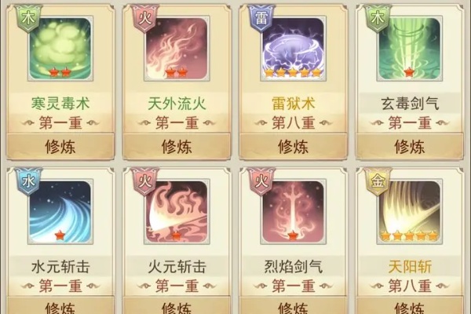
Task: Click the five-star rating on 雷狱术
Action: click(x=293, y=72)
